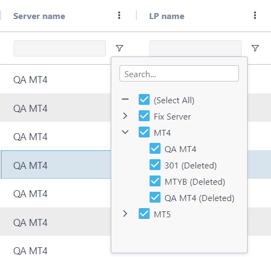271x257 pixels.
Task: Open Server name column options menu
Action: pos(119,15)
